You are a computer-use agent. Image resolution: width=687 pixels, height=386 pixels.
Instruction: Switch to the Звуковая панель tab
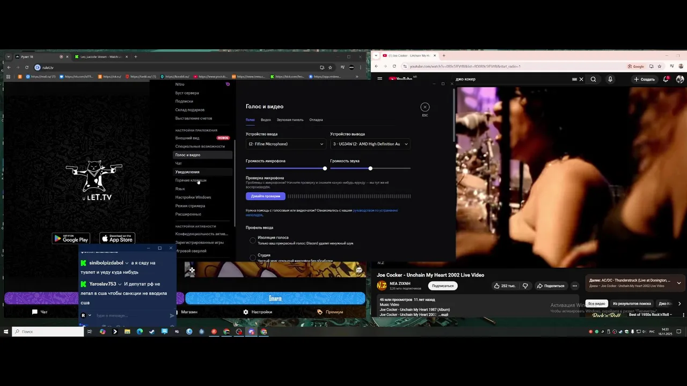pos(290,120)
